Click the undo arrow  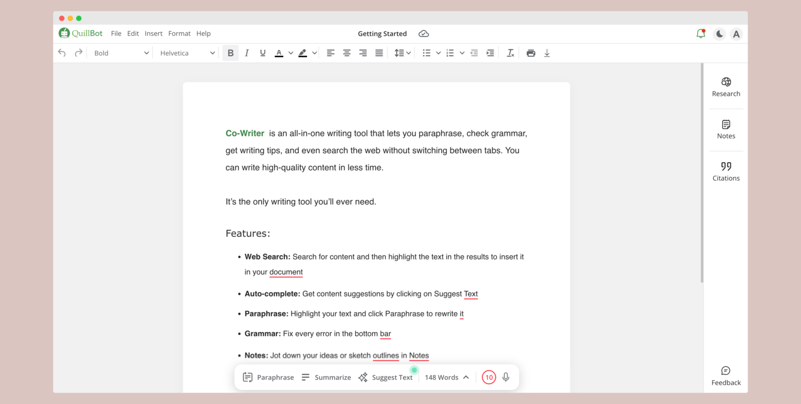tap(62, 53)
